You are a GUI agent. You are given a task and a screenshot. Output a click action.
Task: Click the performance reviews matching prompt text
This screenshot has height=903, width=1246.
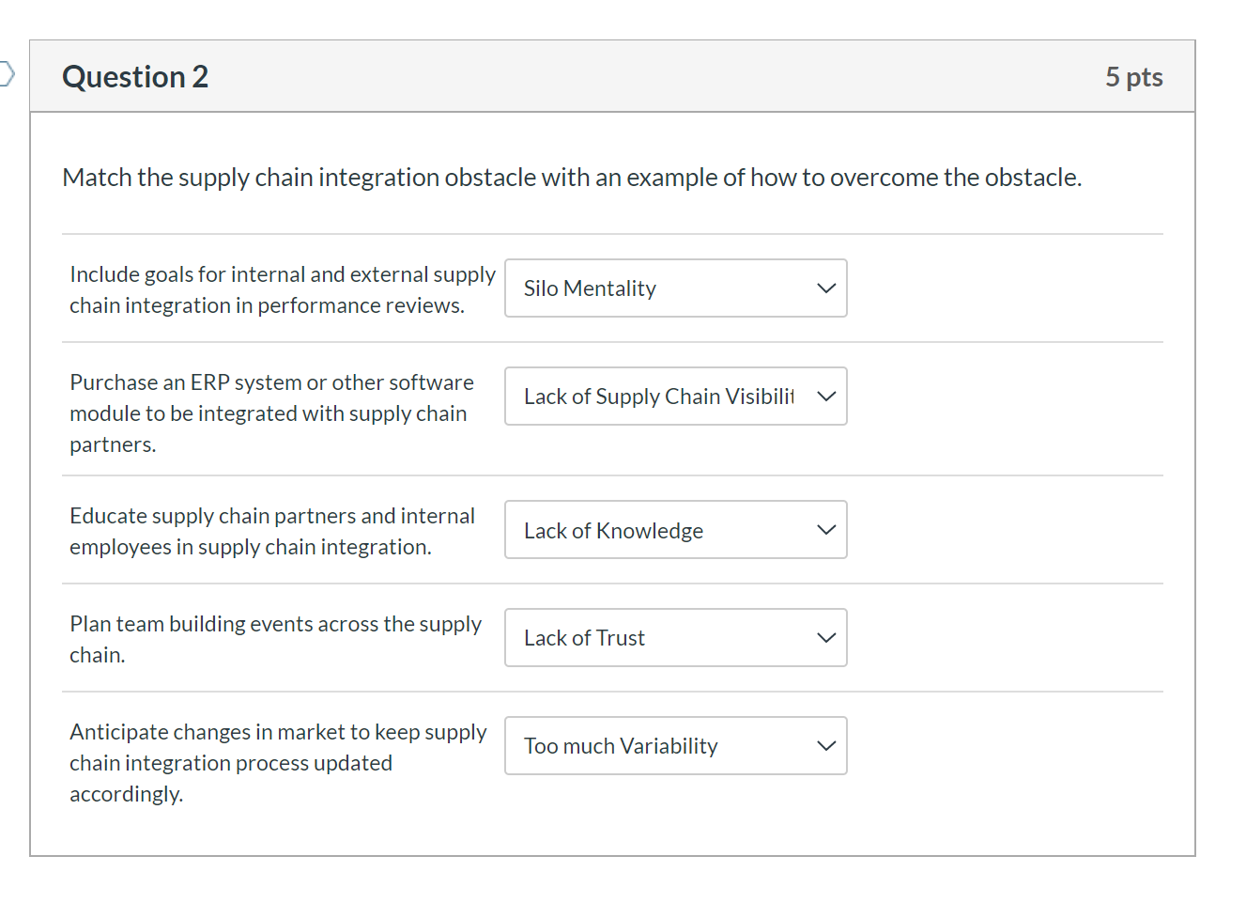pos(282,288)
